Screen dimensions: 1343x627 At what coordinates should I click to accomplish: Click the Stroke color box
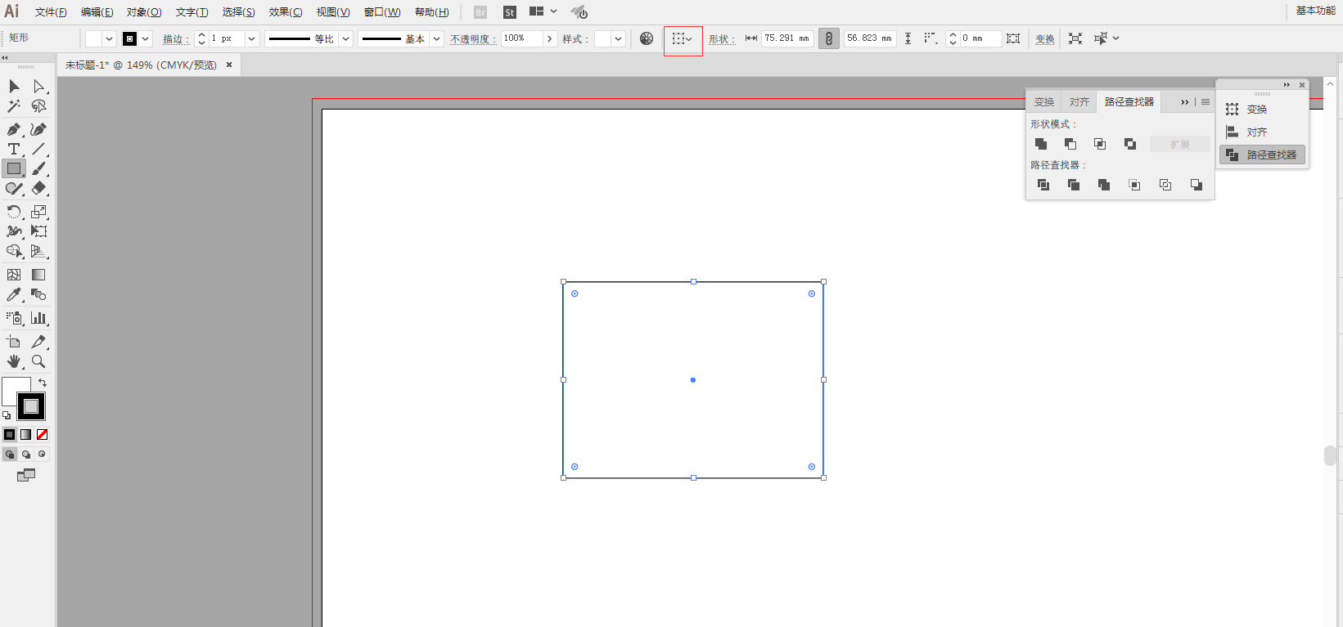point(31,406)
